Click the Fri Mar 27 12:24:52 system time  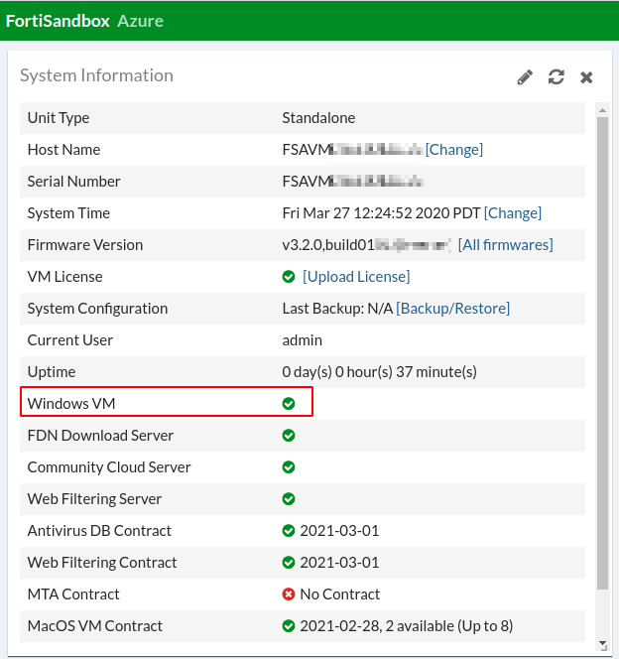[381, 213]
